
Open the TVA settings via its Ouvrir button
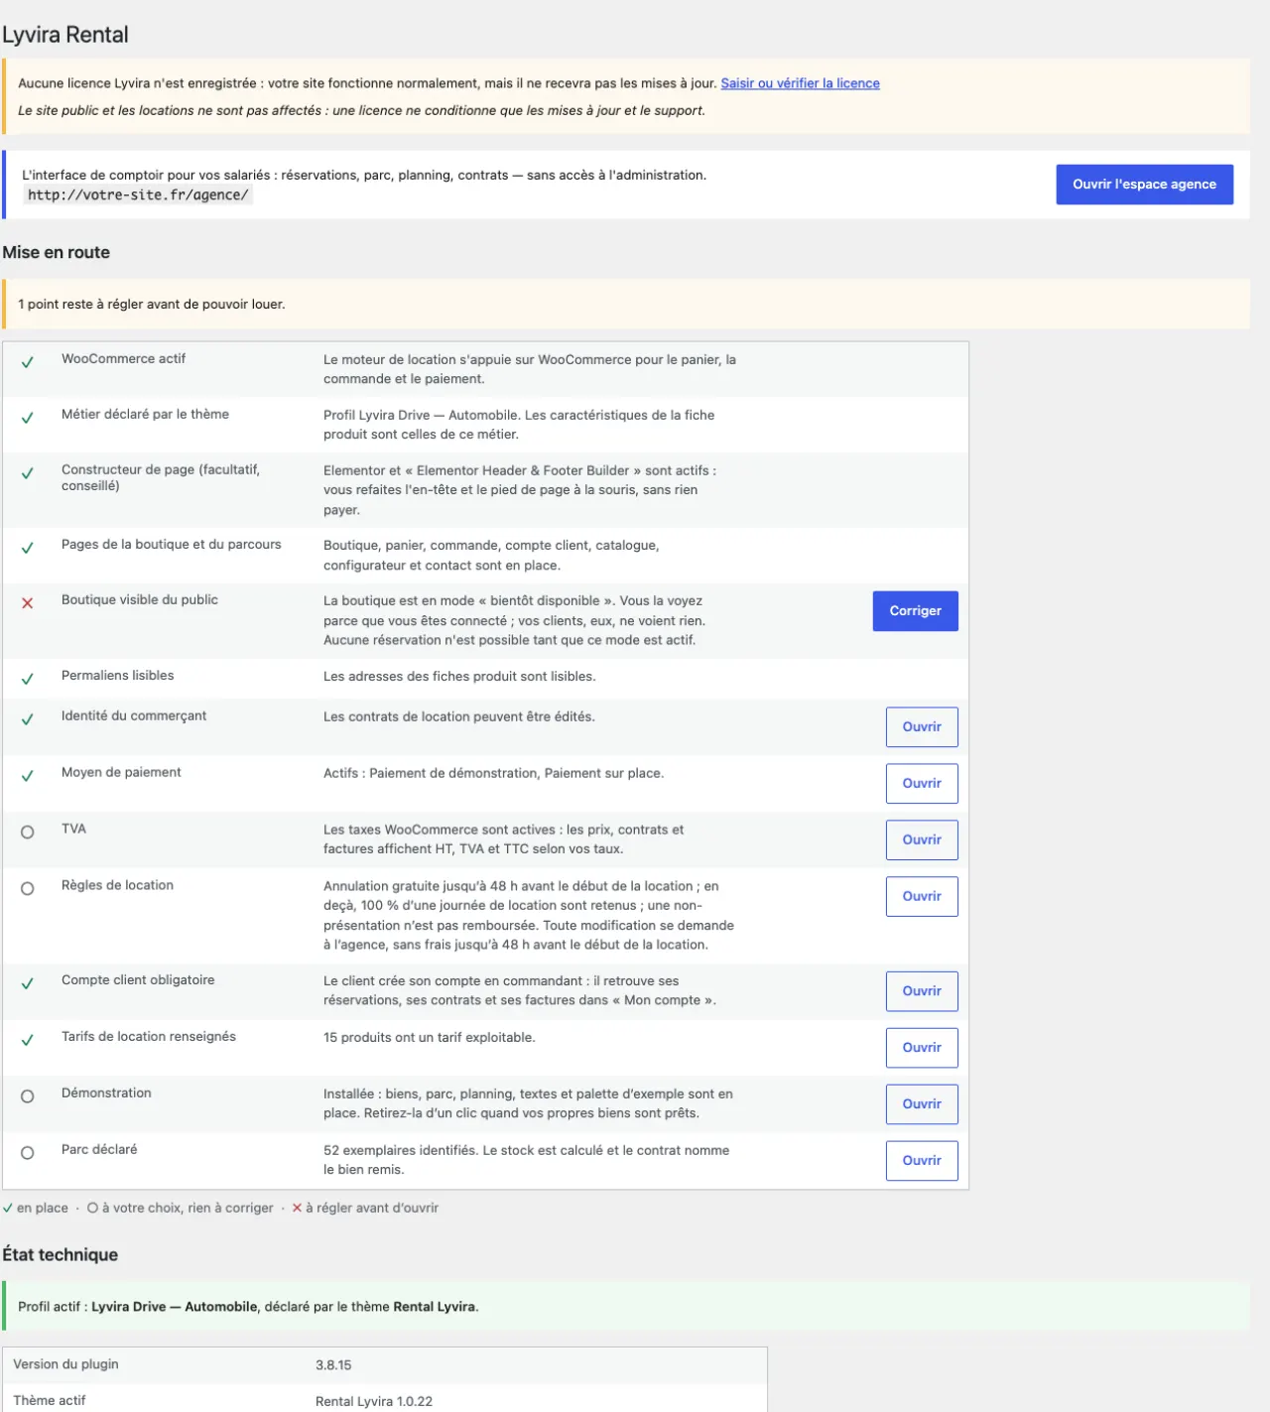point(922,840)
